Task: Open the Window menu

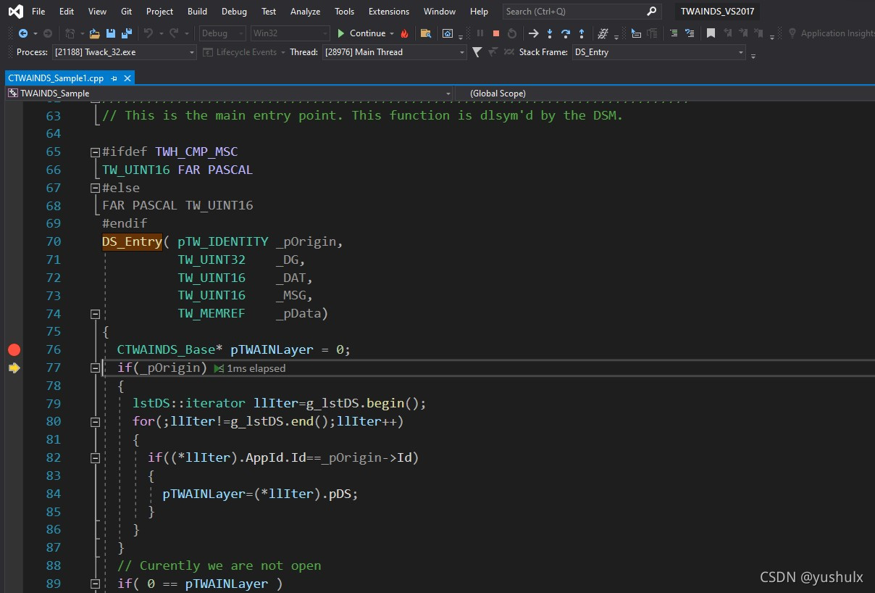Action: tap(440, 12)
